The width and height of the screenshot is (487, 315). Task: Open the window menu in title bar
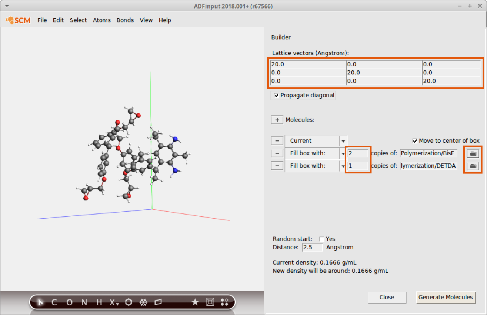click(7, 6)
